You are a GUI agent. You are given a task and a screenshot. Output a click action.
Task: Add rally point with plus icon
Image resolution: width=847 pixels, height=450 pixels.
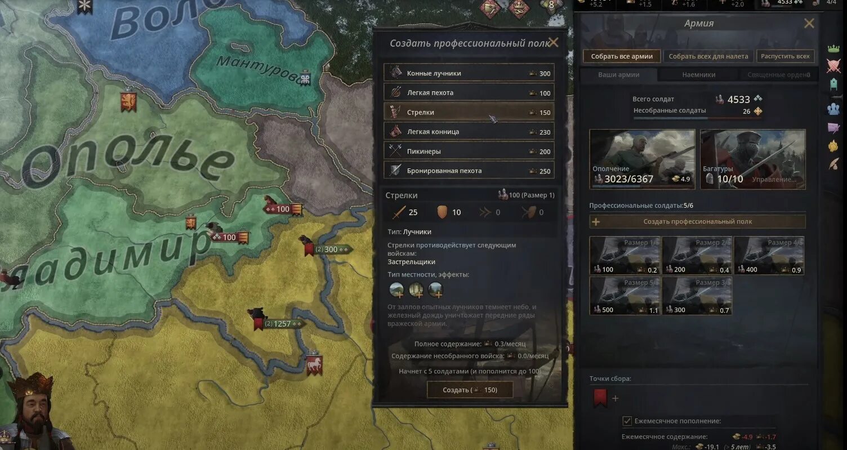click(615, 399)
